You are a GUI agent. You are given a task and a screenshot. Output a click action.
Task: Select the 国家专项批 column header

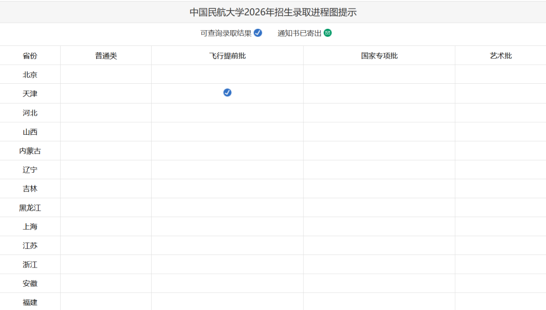click(x=379, y=56)
